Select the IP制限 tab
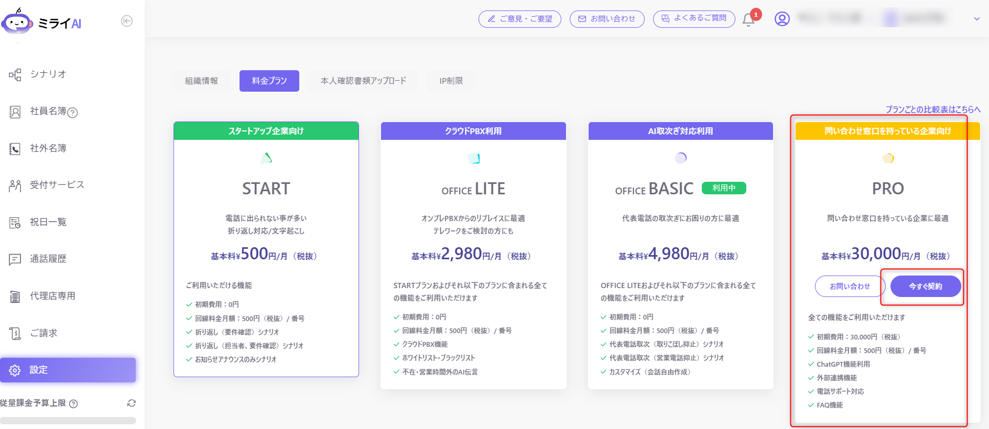 coord(451,81)
